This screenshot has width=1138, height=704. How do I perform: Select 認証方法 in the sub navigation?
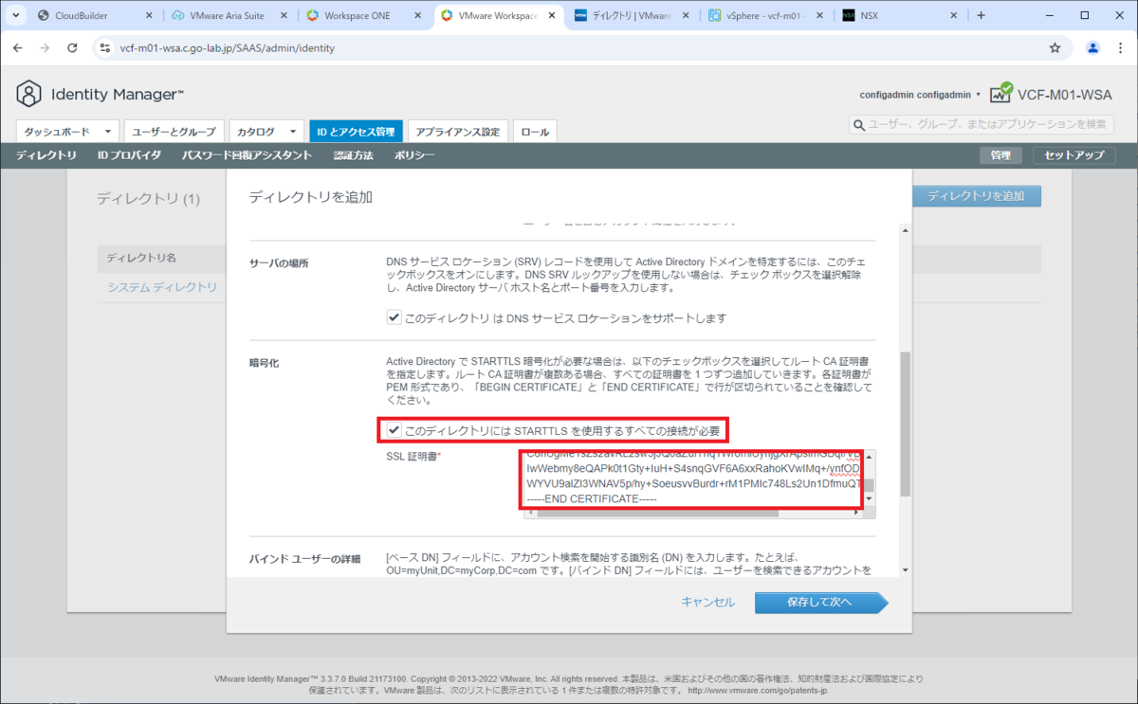354,155
